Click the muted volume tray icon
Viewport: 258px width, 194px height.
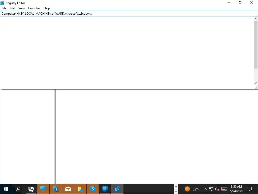coord(217,189)
